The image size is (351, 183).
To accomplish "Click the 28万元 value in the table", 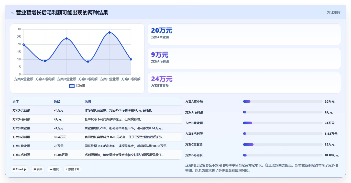I will point(59,146).
